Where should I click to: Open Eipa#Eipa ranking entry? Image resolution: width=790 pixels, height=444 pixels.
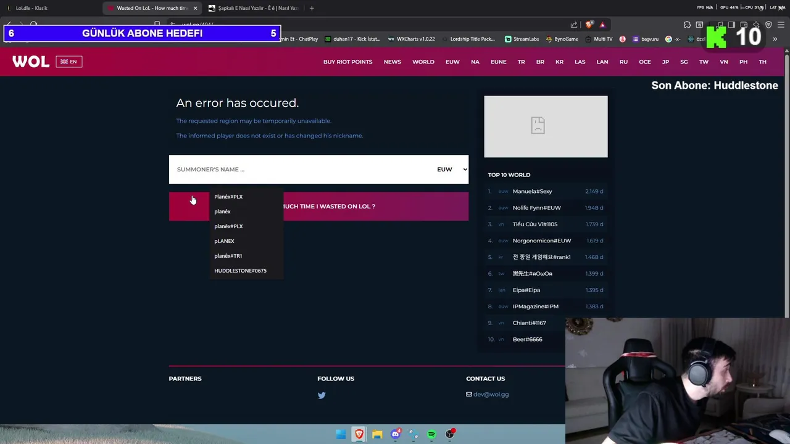[x=526, y=290]
